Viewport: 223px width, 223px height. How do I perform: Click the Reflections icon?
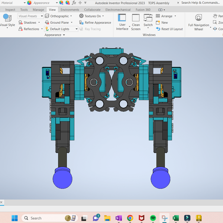pyautogui.click(x=20, y=29)
